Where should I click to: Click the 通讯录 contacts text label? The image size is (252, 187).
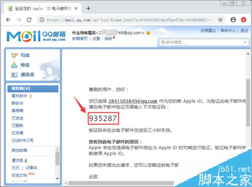pos(27,75)
